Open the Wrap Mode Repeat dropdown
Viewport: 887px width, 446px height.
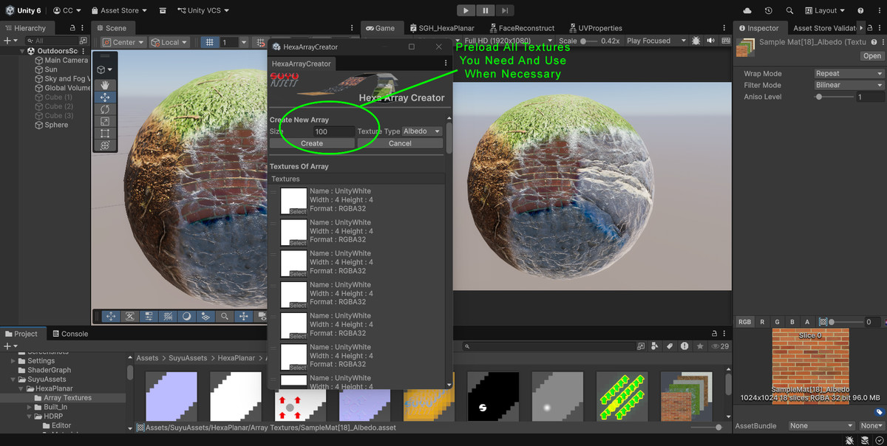[849, 74]
